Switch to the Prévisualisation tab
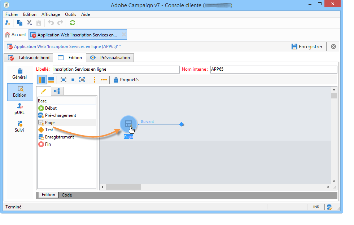This screenshot has height=225, width=354. tap(110, 58)
